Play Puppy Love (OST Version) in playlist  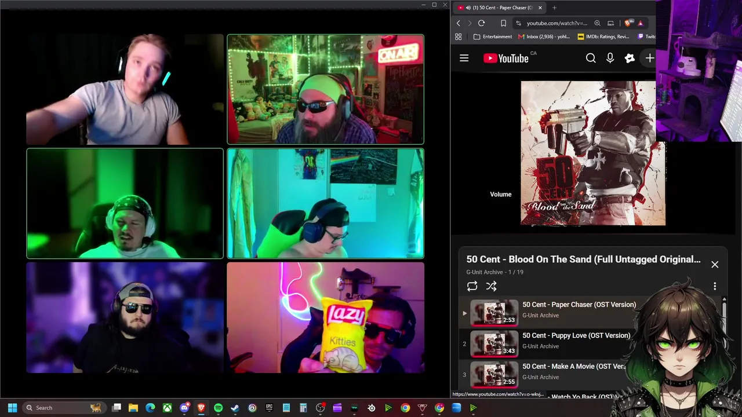point(576,335)
